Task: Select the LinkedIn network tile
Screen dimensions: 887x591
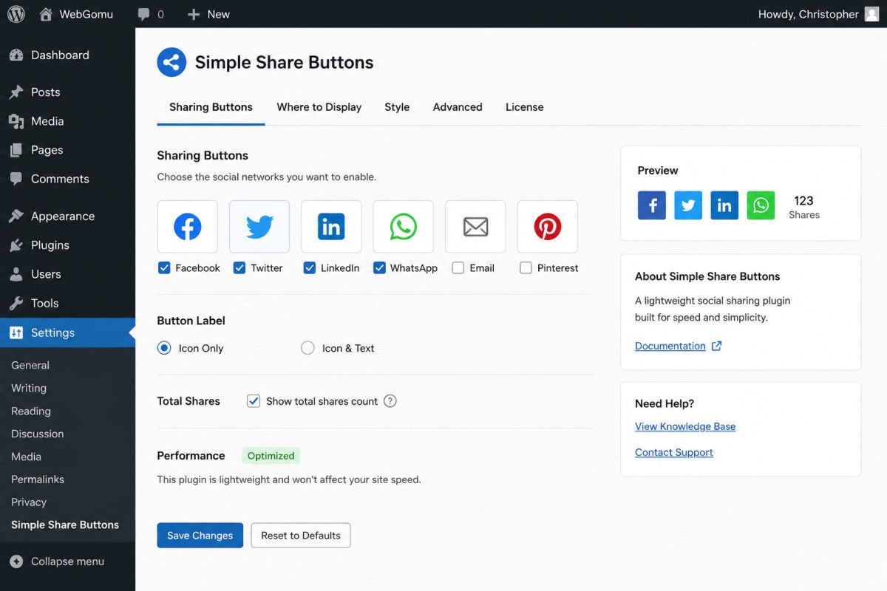Action: [x=331, y=227]
